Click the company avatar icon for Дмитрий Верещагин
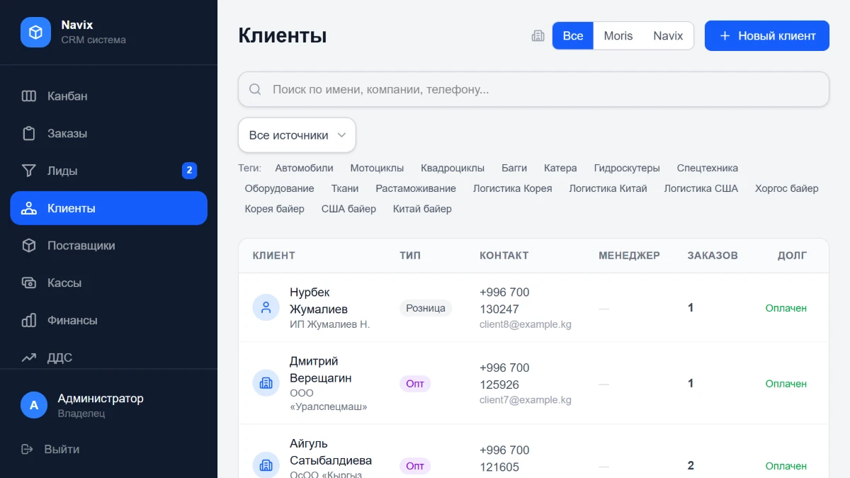The width and height of the screenshot is (850, 478). 266,383
